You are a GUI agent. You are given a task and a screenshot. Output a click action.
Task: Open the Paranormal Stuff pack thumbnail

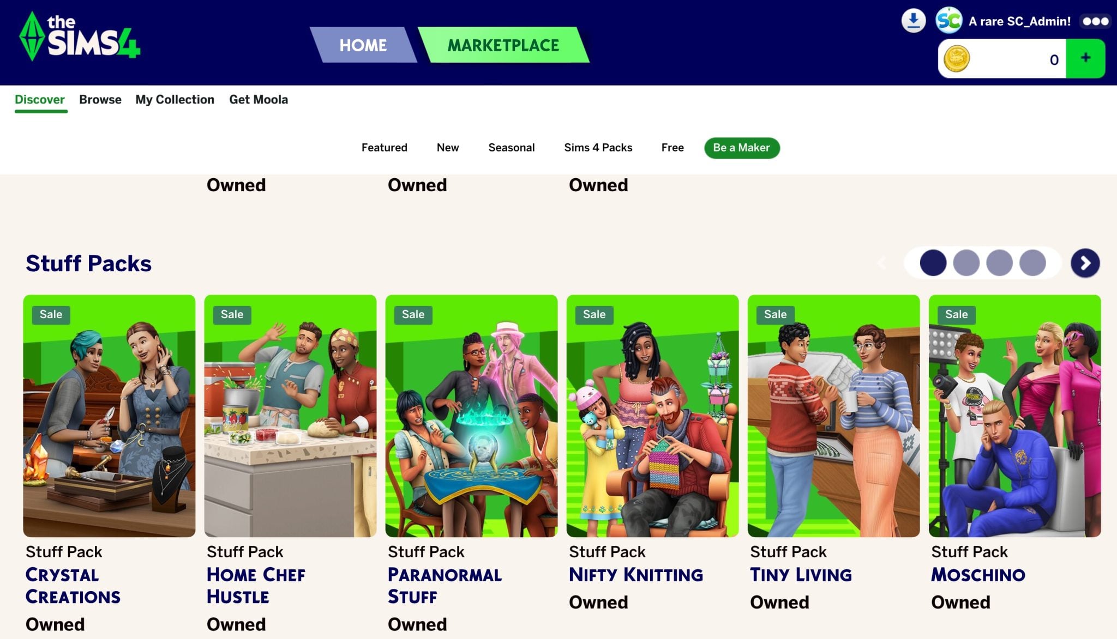(471, 416)
